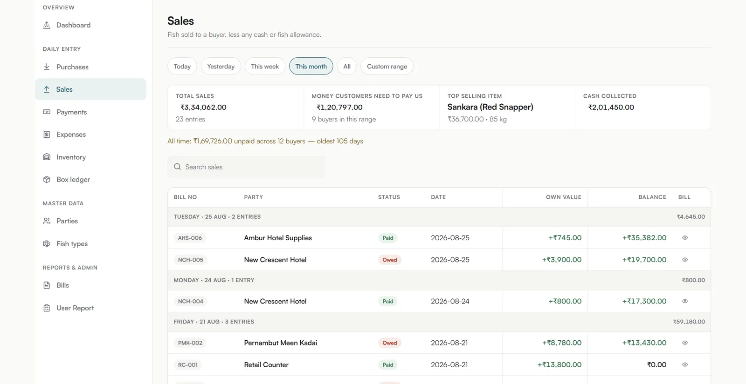Click the Owed status badge for PMK-002
Viewport: 746px width, 384px height.
point(390,343)
